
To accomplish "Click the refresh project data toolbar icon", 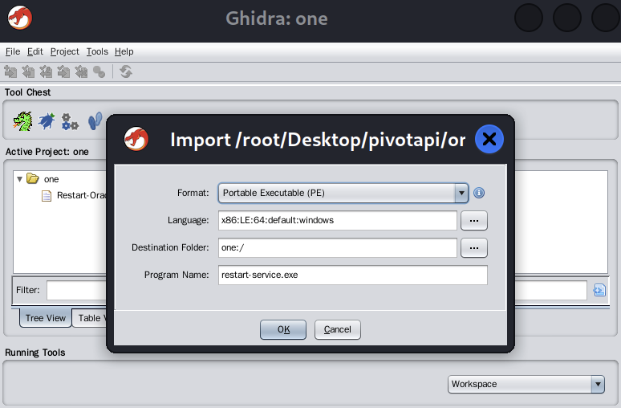I will pos(126,71).
